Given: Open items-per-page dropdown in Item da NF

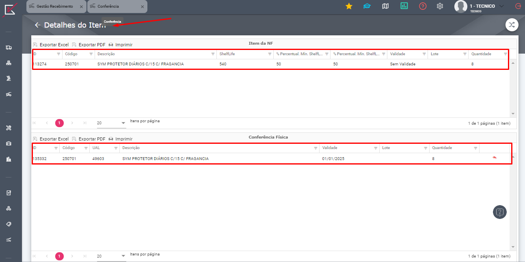Looking at the screenshot, I should pos(111,123).
